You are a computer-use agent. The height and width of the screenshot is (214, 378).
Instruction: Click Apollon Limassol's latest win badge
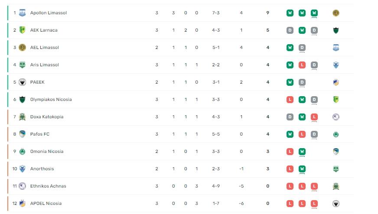(314, 13)
